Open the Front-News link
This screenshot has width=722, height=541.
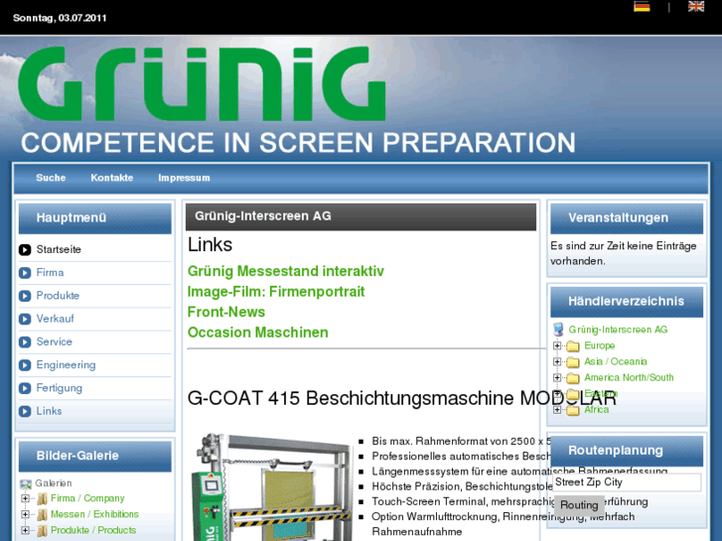point(226,312)
